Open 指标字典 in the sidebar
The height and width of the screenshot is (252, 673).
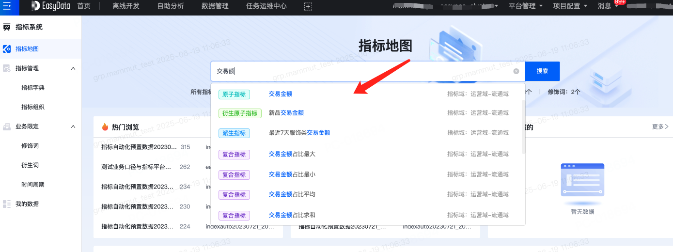(x=33, y=88)
